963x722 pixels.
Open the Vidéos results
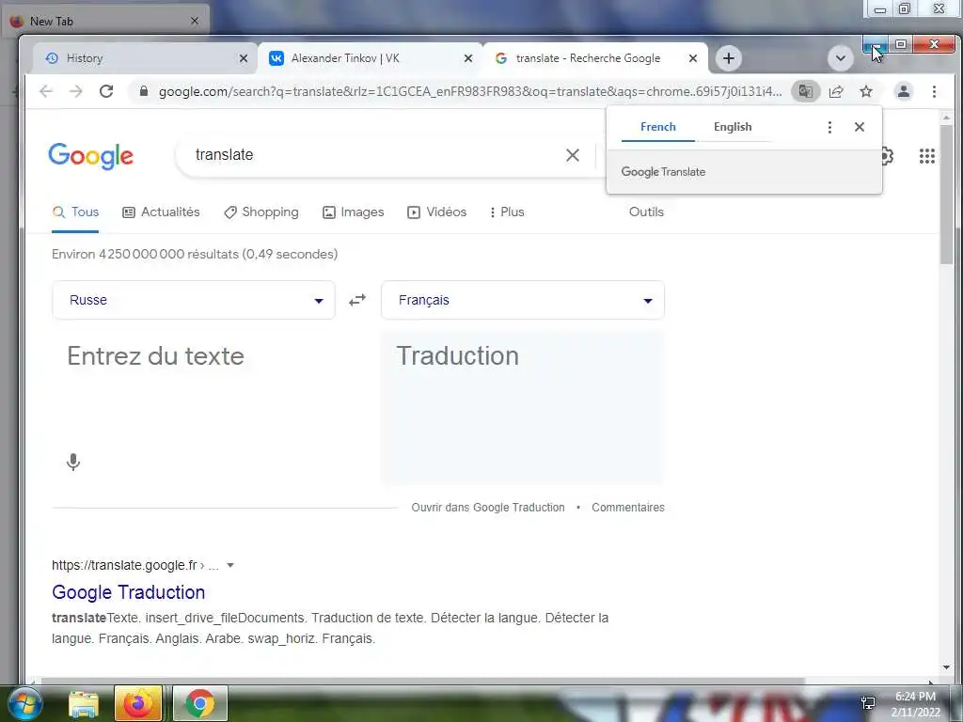(436, 212)
